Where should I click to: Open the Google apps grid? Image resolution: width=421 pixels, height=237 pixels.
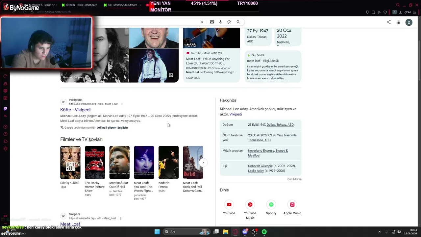click(398, 22)
